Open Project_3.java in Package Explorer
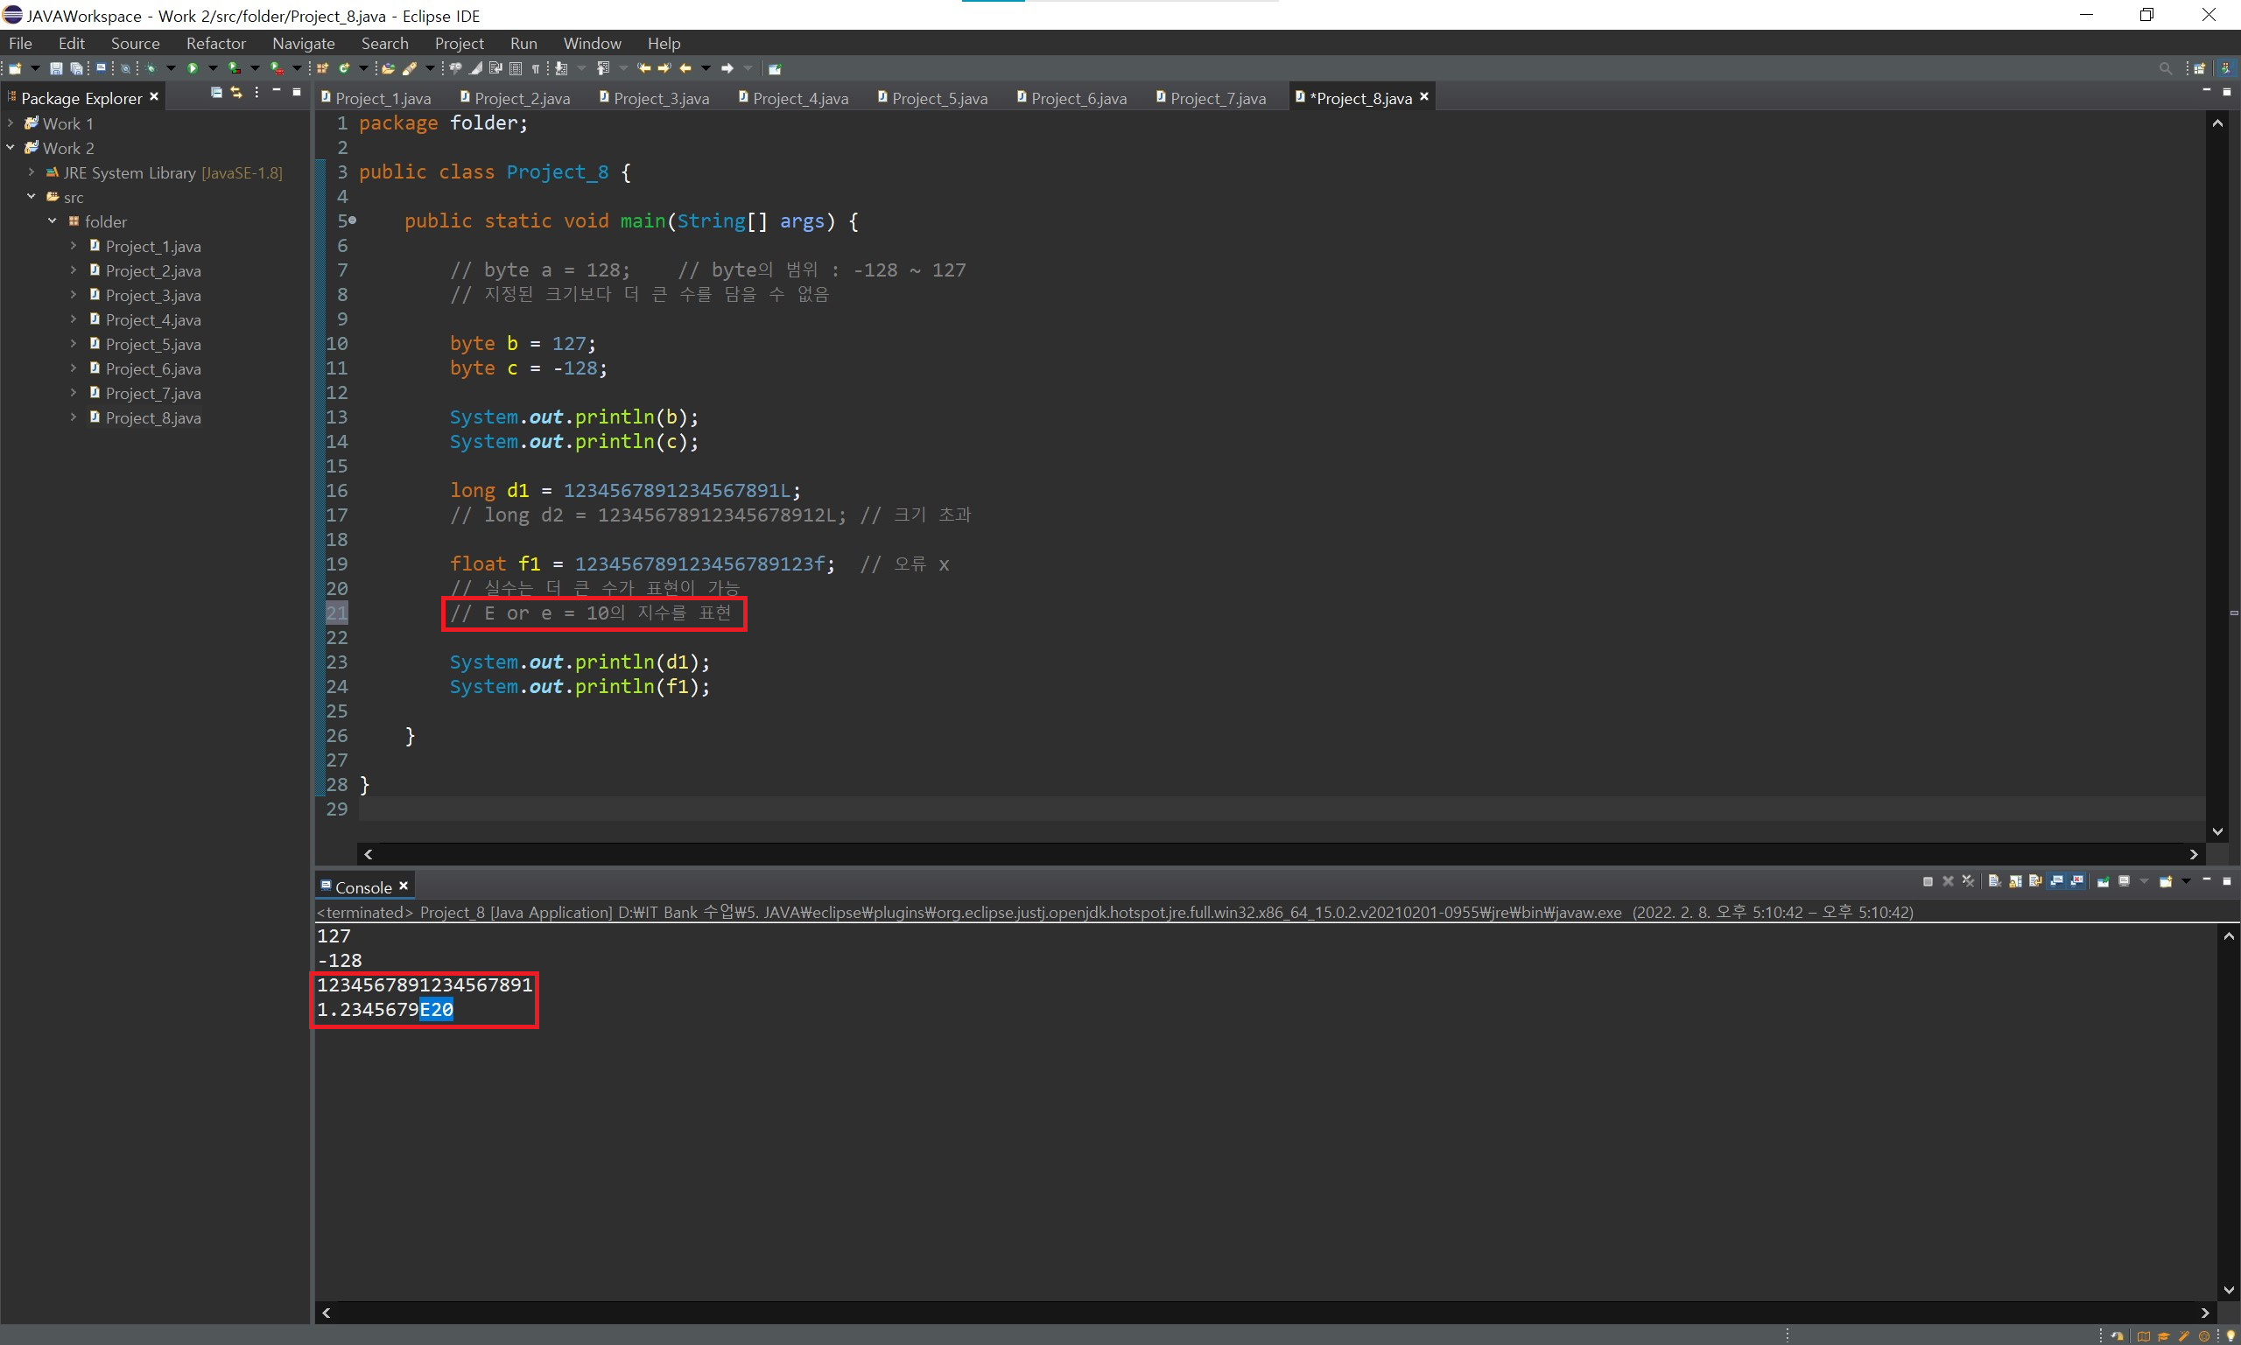 [153, 296]
